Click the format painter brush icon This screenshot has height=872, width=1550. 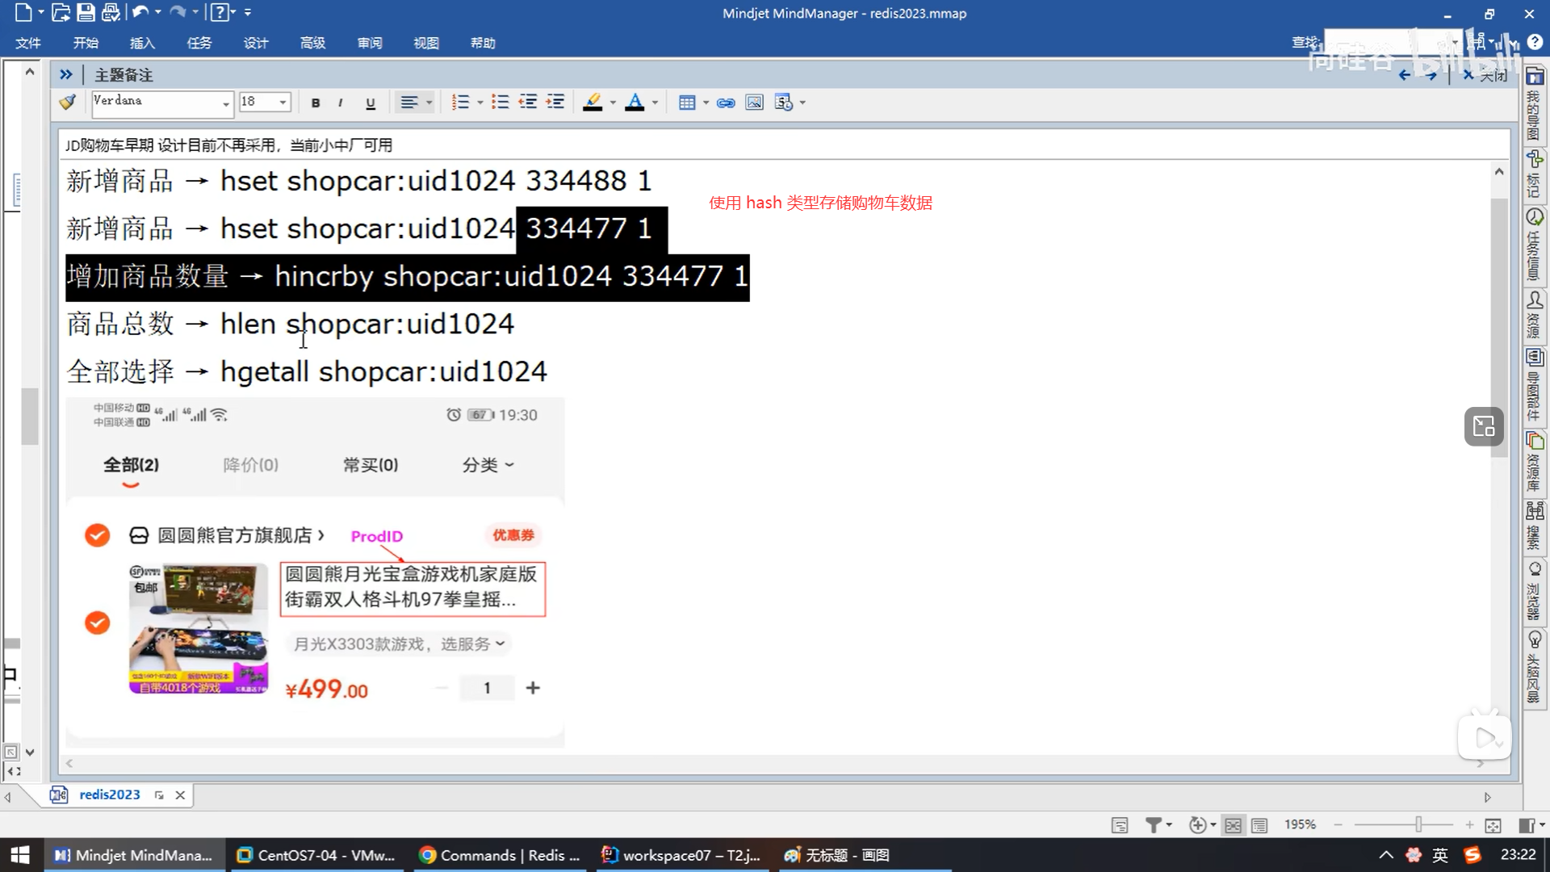[x=68, y=102]
